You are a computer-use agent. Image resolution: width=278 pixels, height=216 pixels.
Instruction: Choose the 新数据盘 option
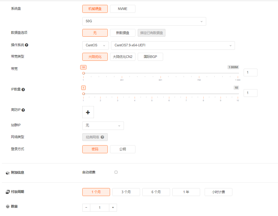(122, 33)
